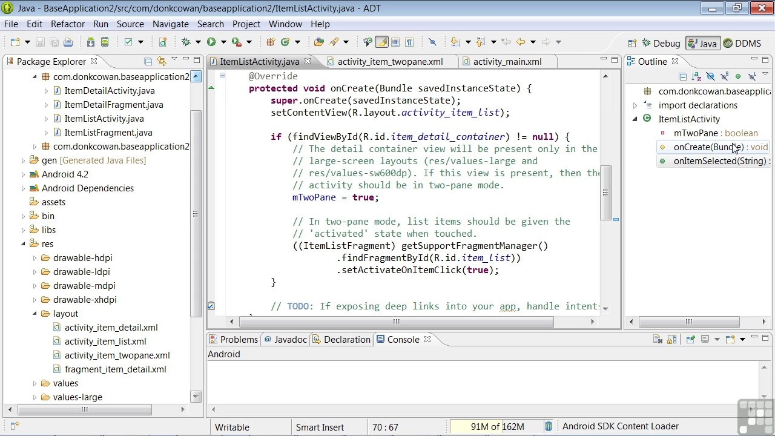Expand the gen Generated Java Files folder
Viewport: 775px width, 436px height.
[x=24, y=160]
